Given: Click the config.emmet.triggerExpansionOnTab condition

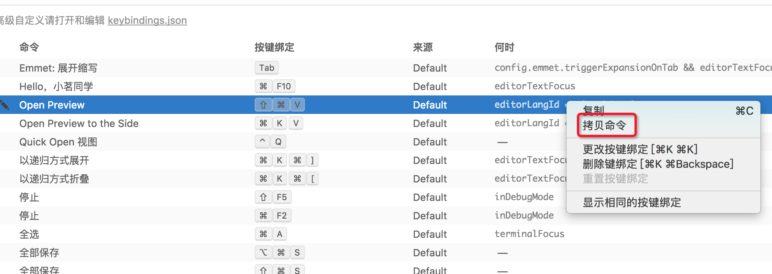Looking at the screenshot, I should click(586, 68).
